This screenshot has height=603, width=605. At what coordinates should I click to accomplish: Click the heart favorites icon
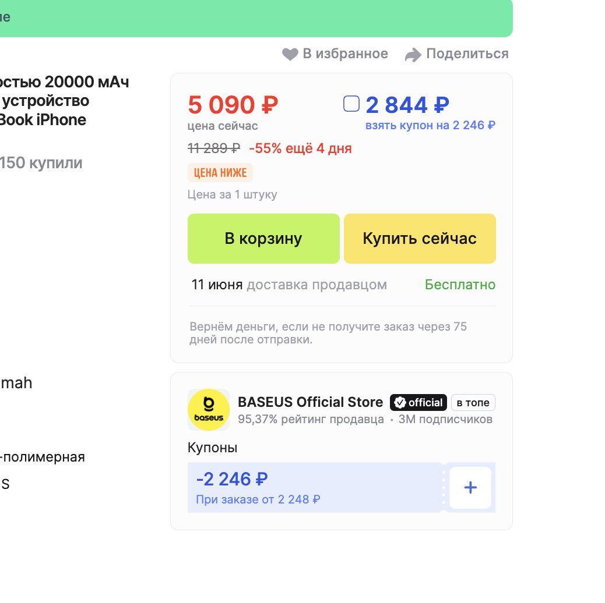290,54
